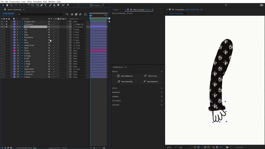Click the timeline layer search field

tap(41, 14)
